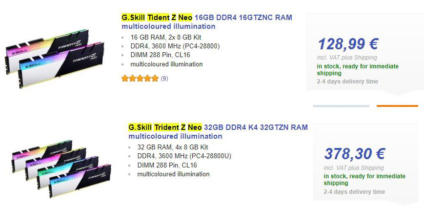Click the in-stock status of the 32GB kit
424x209 pixels.
tap(364, 179)
